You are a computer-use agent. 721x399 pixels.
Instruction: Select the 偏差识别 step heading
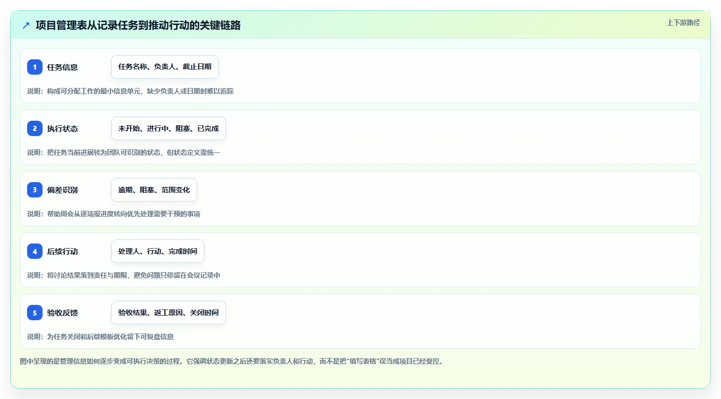point(62,190)
